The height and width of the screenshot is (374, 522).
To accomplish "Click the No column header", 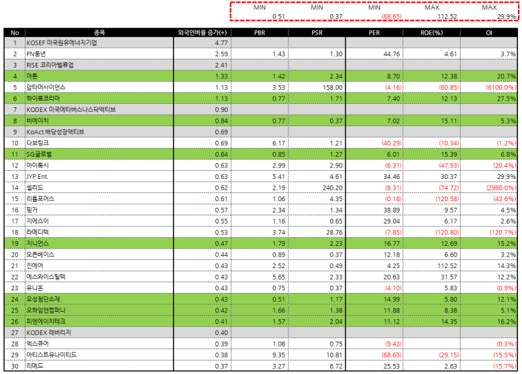I will pyautogui.click(x=15, y=32).
